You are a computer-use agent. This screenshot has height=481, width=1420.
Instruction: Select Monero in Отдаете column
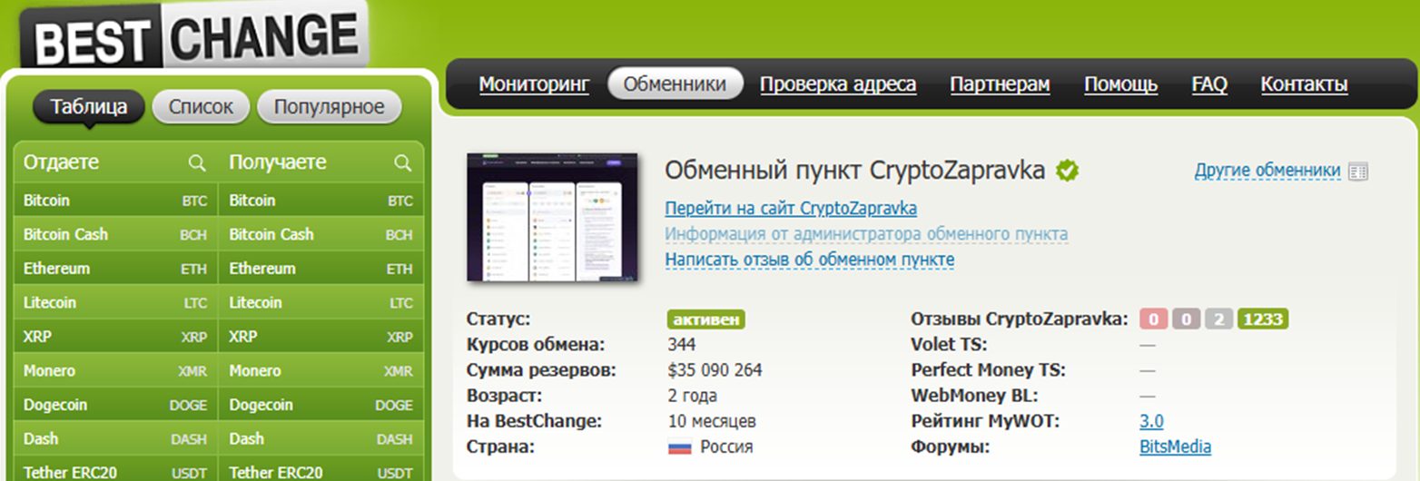(115, 370)
